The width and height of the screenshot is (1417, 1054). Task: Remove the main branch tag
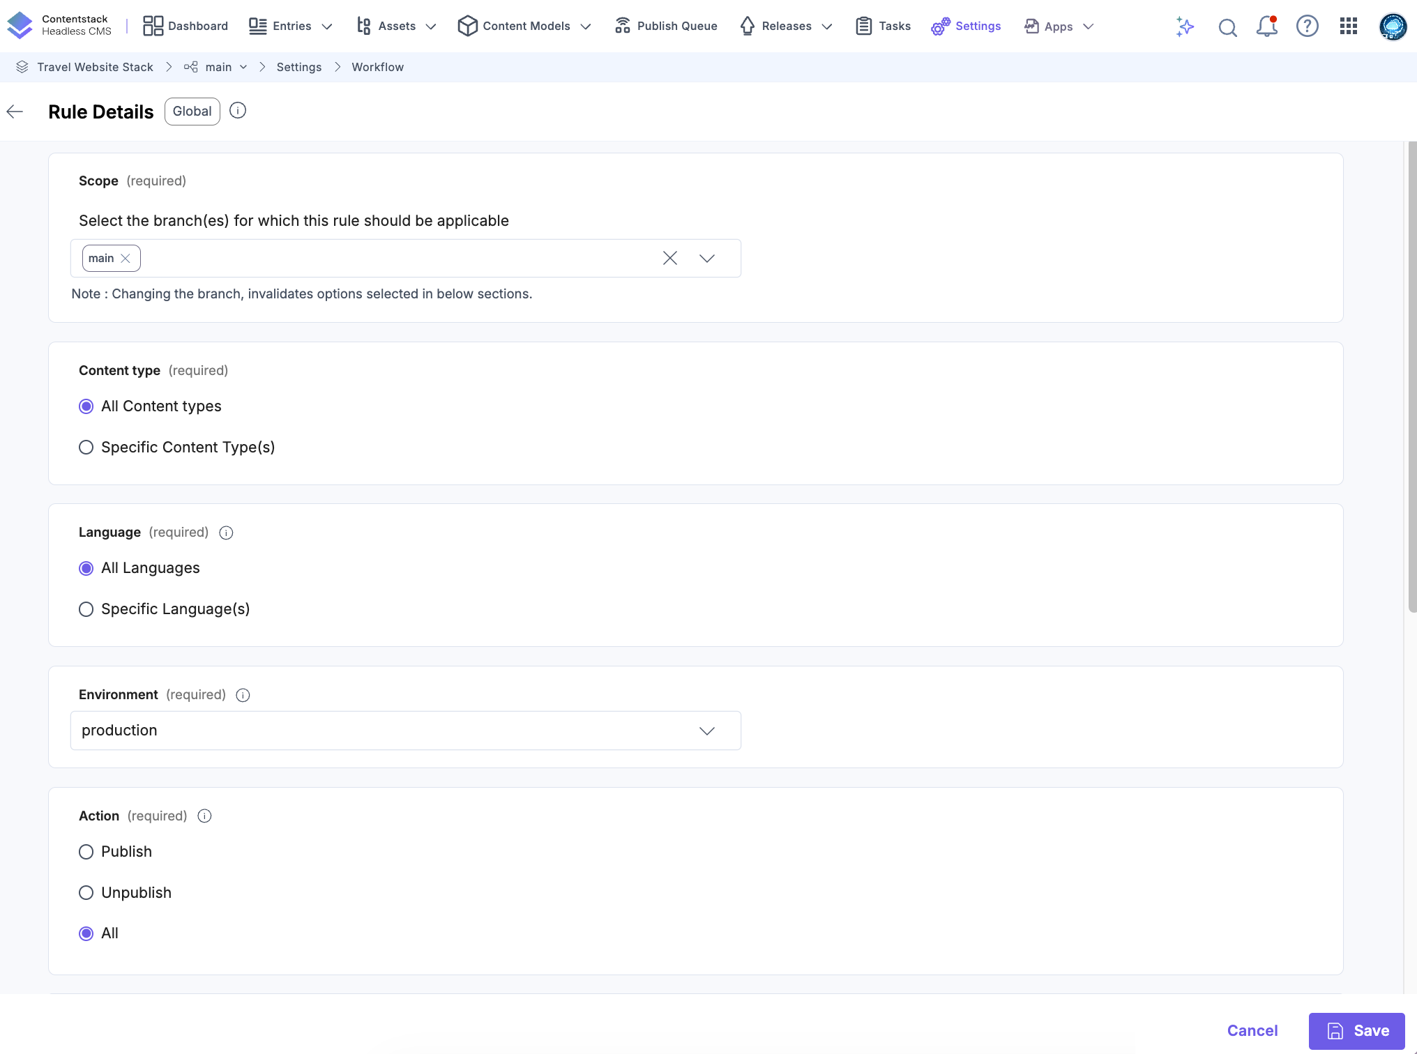[126, 258]
